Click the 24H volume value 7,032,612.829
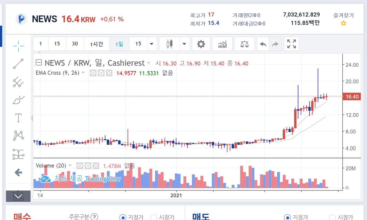Viewport: 367px width, 220px height. [301, 15]
